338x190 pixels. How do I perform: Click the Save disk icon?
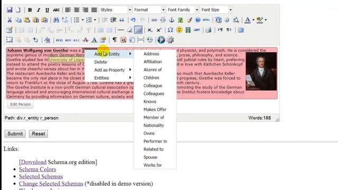pos(10,10)
